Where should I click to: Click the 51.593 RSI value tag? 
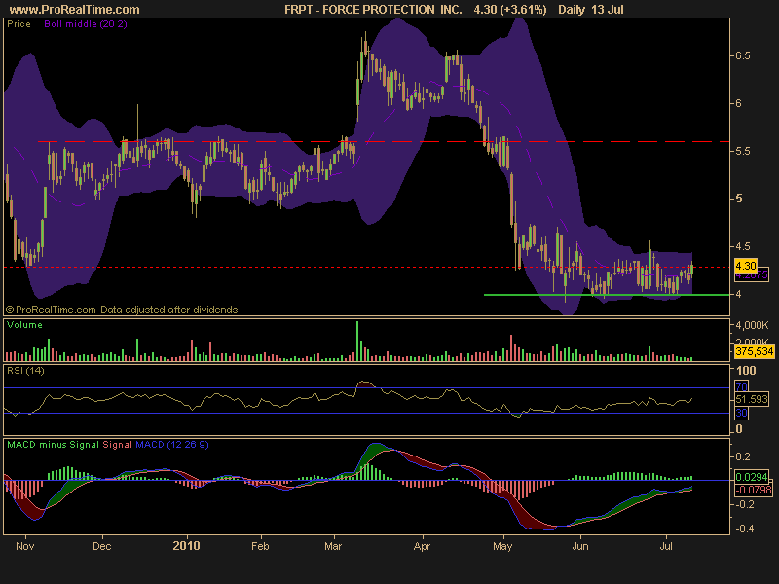[752, 399]
